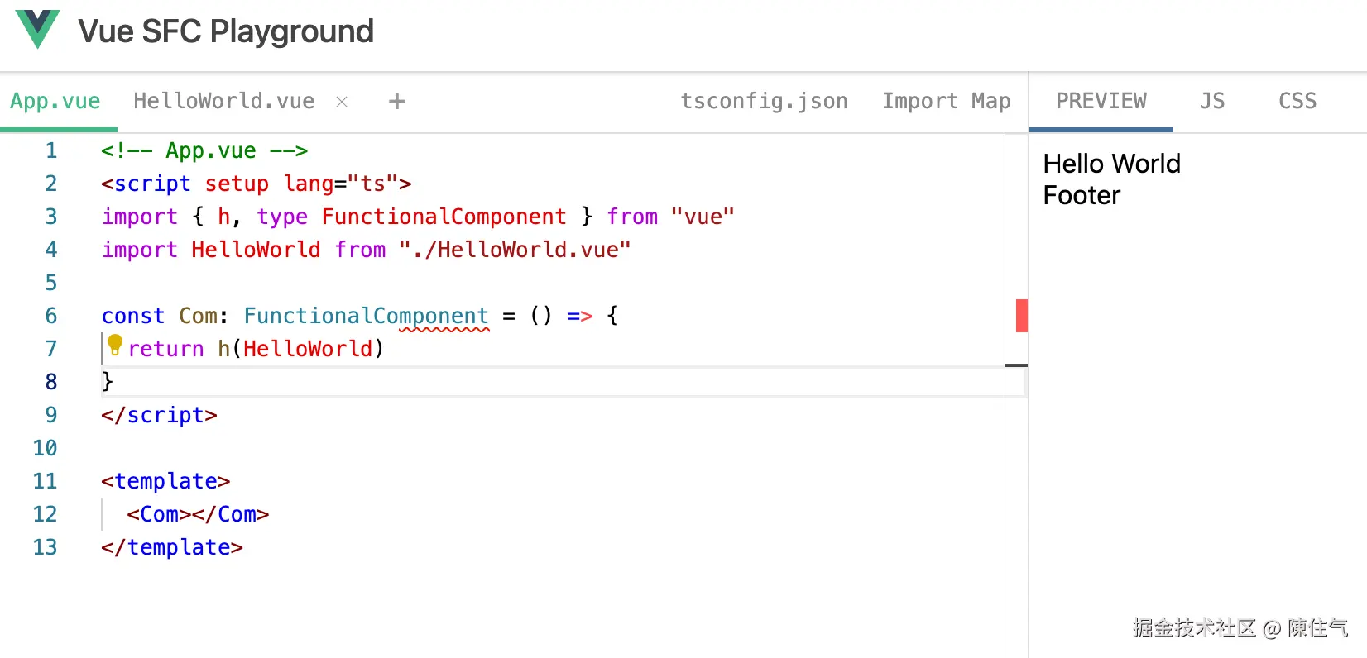Viewport: 1367px width, 658px height.
Task: Open the tsconfig.json tab
Action: (x=764, y=102)
